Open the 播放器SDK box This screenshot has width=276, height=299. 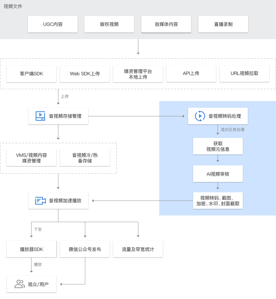pos(32,249)
